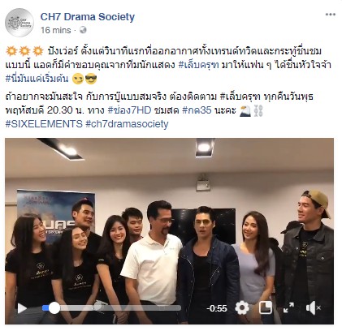Open the #กด35 hashtag
Image resolution: width=342 pixels, height=331 pixels.
coord(197,110)
